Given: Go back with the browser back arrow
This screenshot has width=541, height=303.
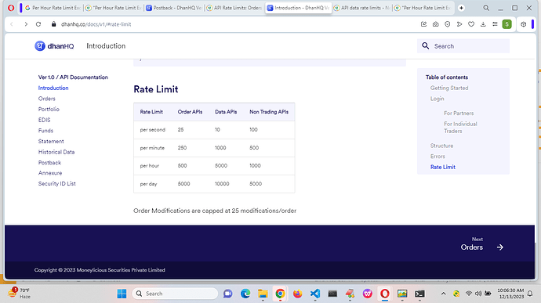Looking at the screenshot, I should 12,24.
